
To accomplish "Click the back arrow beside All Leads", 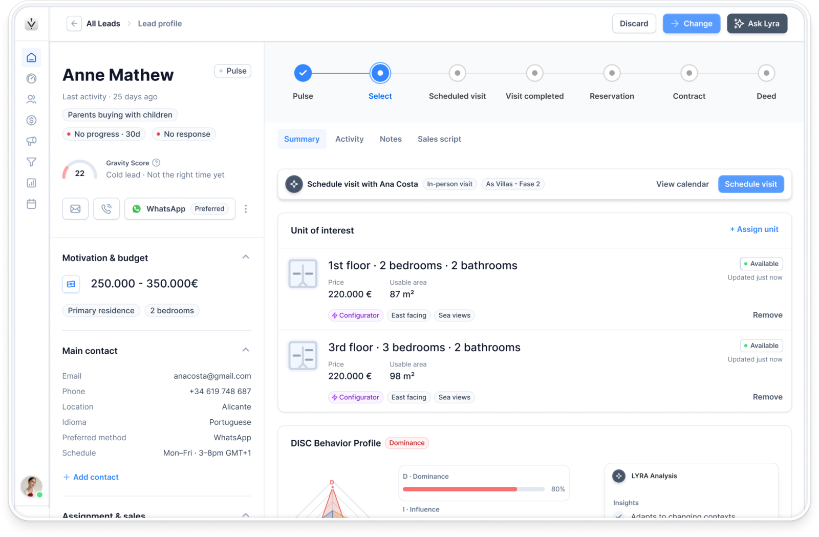I will coord(74,24).
